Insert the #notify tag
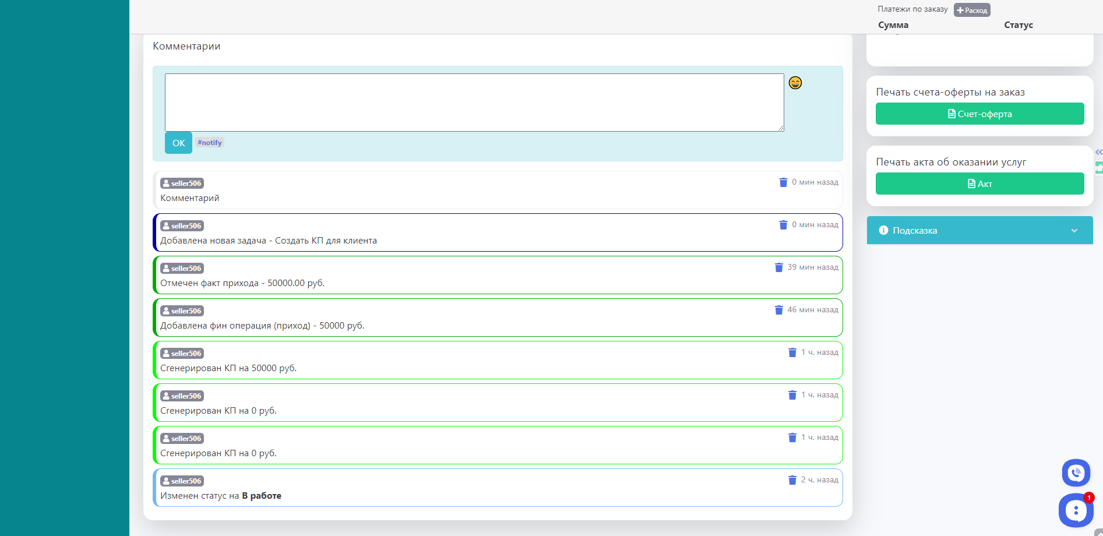The height and width of the screenshot is (536, 1103). (x=209, y=143)
